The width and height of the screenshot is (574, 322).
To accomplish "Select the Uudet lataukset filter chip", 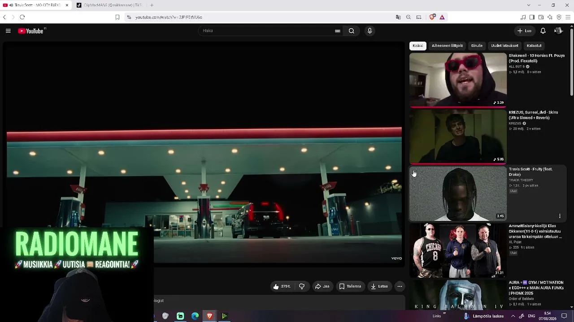I will click(504, 46).
